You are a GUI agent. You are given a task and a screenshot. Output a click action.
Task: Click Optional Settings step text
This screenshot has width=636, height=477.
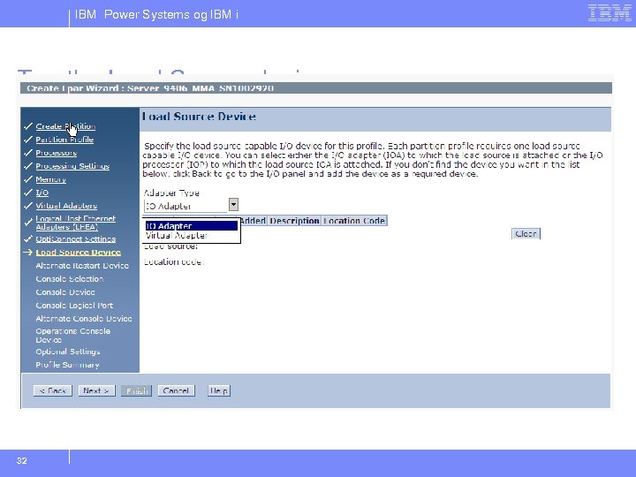(68, 352)
